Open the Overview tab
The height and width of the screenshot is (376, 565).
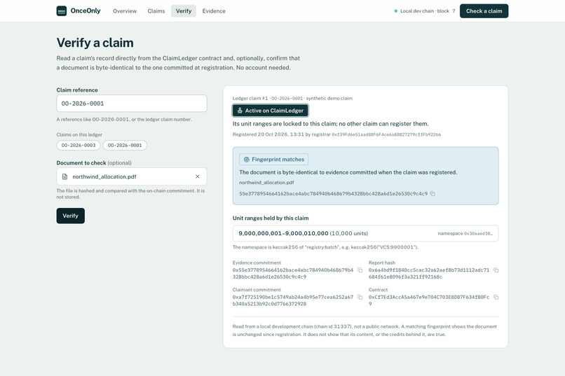point(125,11)
